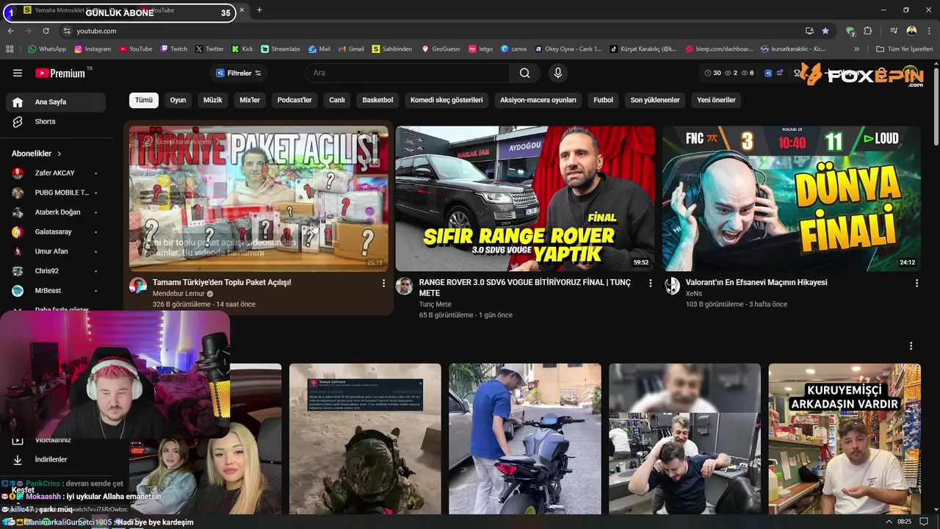Image resolution: width=940 pixels, height=529 pixels.
Task: Open the GeoGuessr bookmark
Action: click(x=441, y=49)
